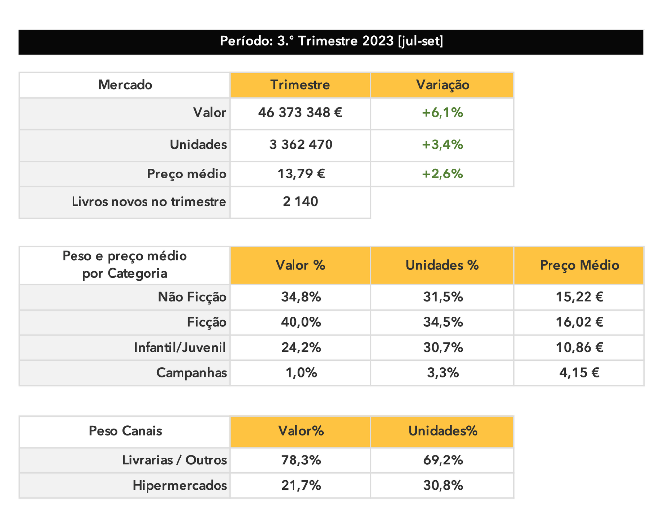Select the Unidades 3 362 470 cell

(300, 145)
